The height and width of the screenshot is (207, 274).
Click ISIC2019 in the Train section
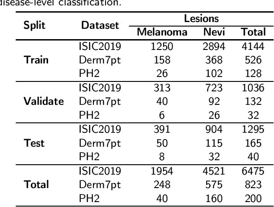click(100, 47)
